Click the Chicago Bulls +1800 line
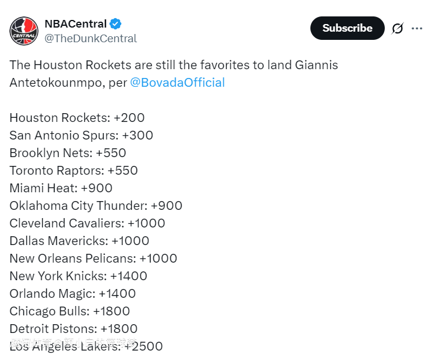This screenshot has width=424, height=357. tap(70, 311)
